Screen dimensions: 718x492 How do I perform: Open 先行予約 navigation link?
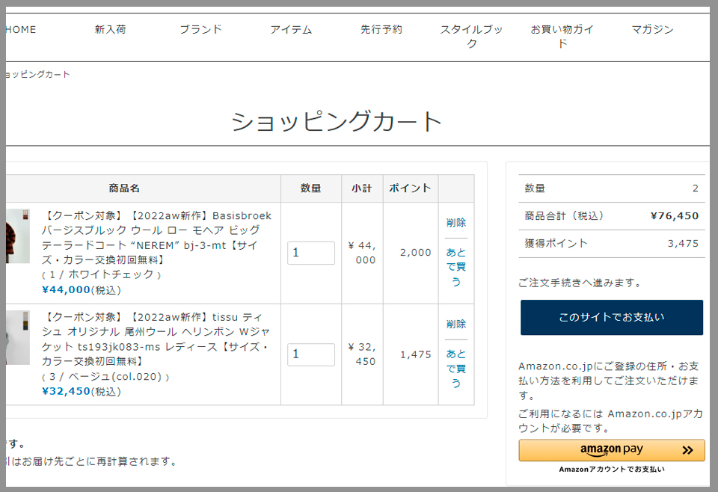pyautogui.click(x=381, y=30)
